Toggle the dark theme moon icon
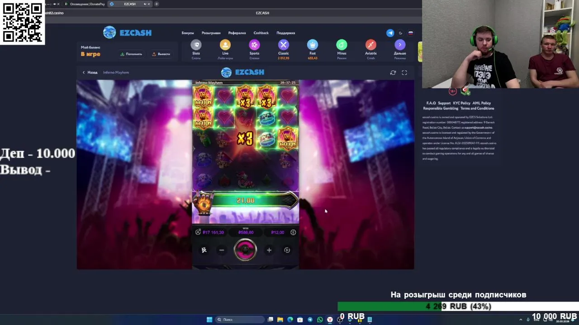This screenshot has width=579, height=325. tap(400, 33)
